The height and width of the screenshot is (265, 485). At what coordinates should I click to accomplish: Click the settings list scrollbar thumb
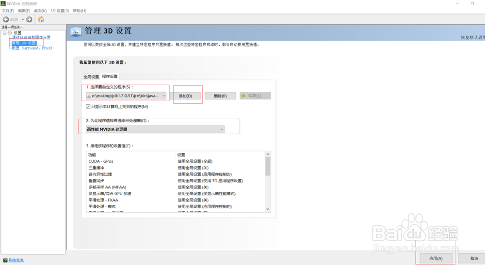pyautogui.click(x=268, y=166)
